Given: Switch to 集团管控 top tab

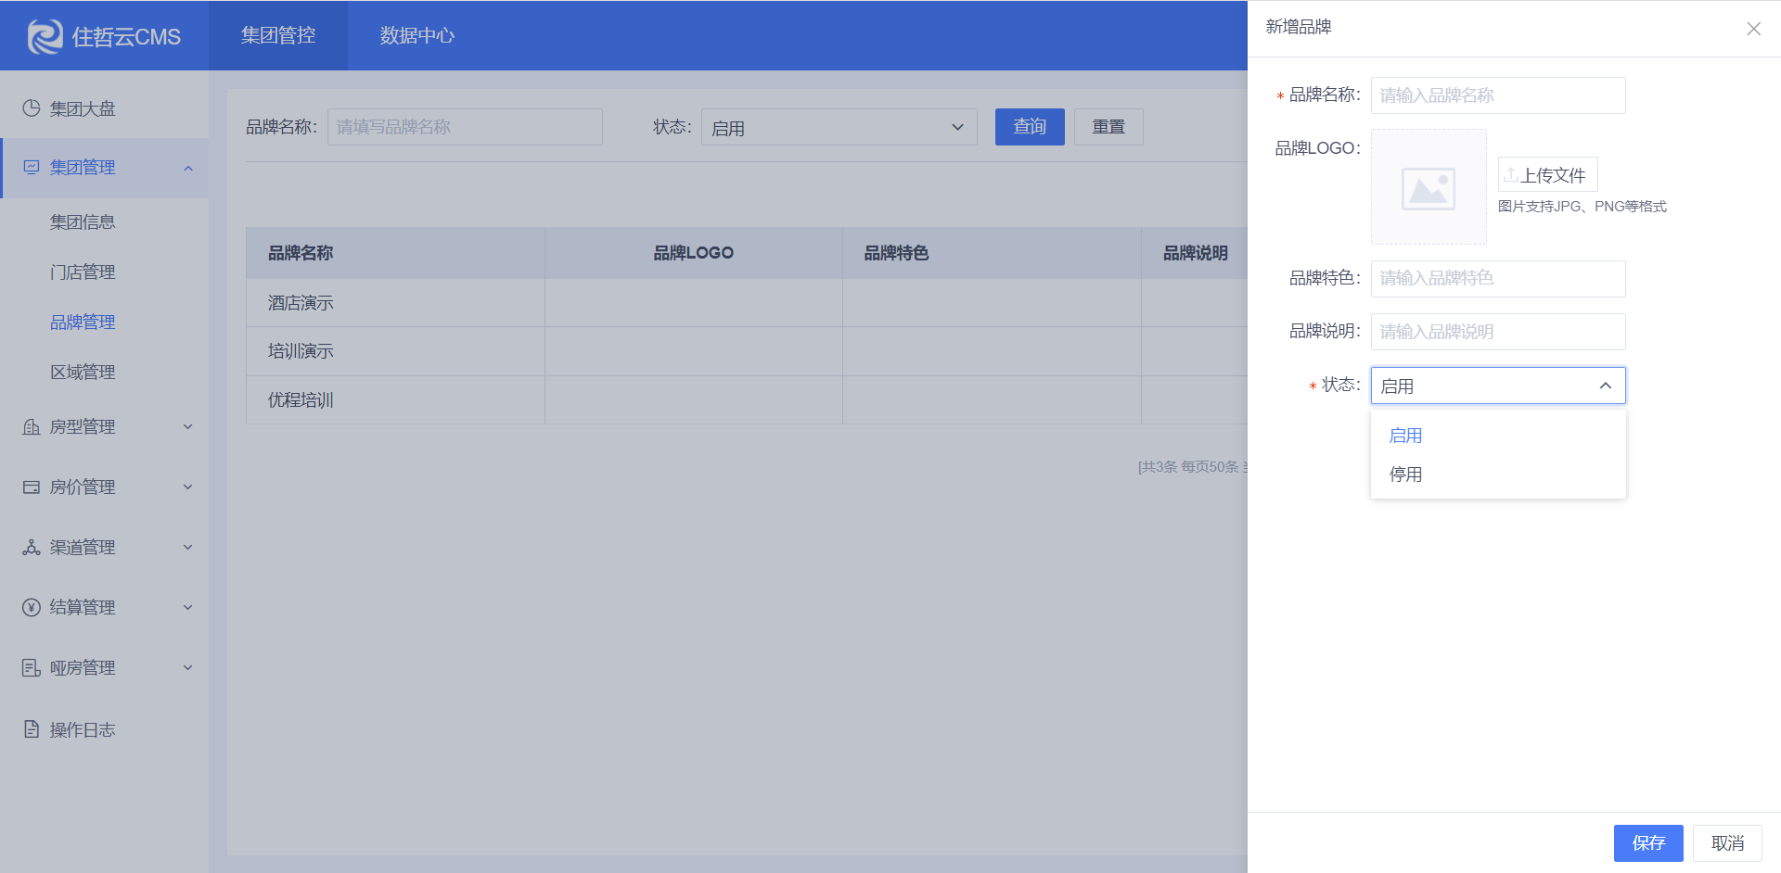Looking at the screenshot, I should click(x=278, y=35).
